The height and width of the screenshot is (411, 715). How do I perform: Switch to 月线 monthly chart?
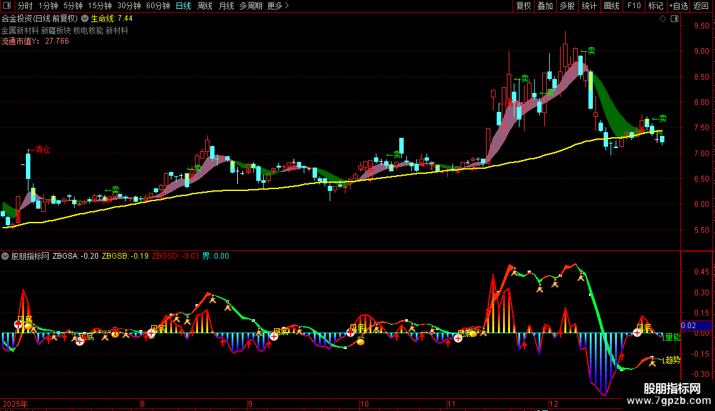click(x=226, y=6)
